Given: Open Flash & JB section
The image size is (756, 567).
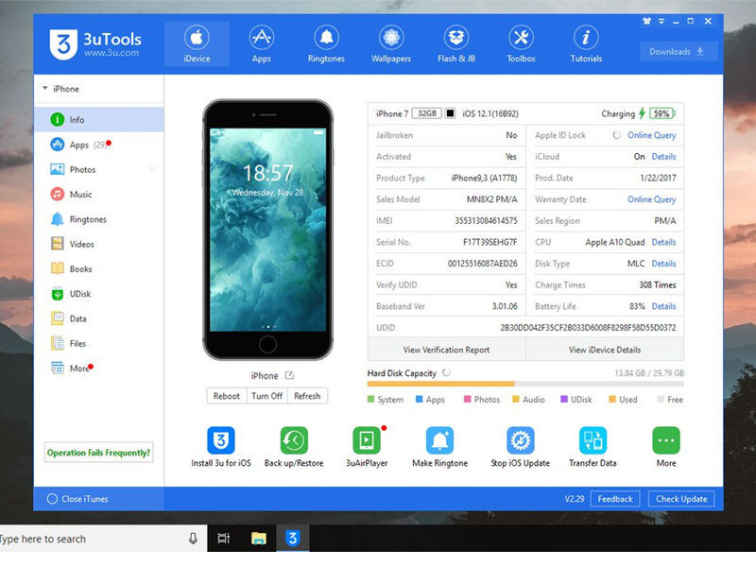Looking at the screenshot, I should pos(456,44).
